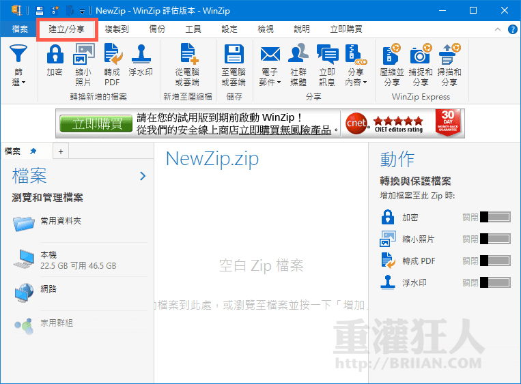521x384 pixels.
Task: Switch to the 檢視 tab
Action: point(266,29)
